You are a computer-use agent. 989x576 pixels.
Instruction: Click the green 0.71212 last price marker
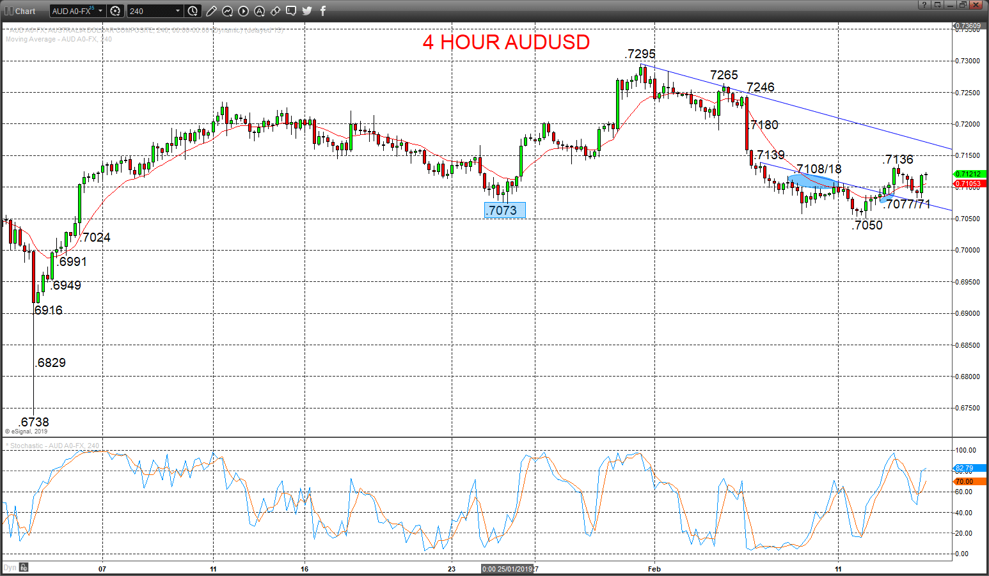(969, 174)
